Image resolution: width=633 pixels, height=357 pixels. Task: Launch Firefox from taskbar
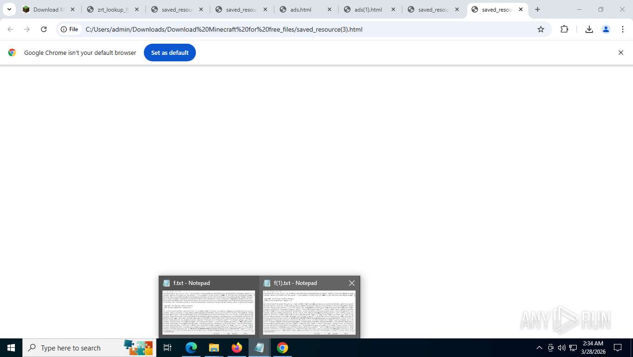point(236,348)
